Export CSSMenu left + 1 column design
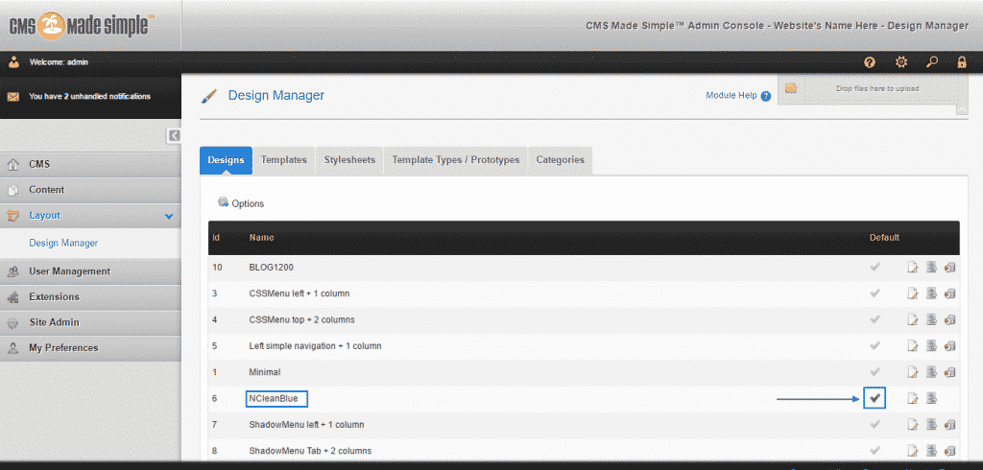983x470 pixels. [931, 294]
